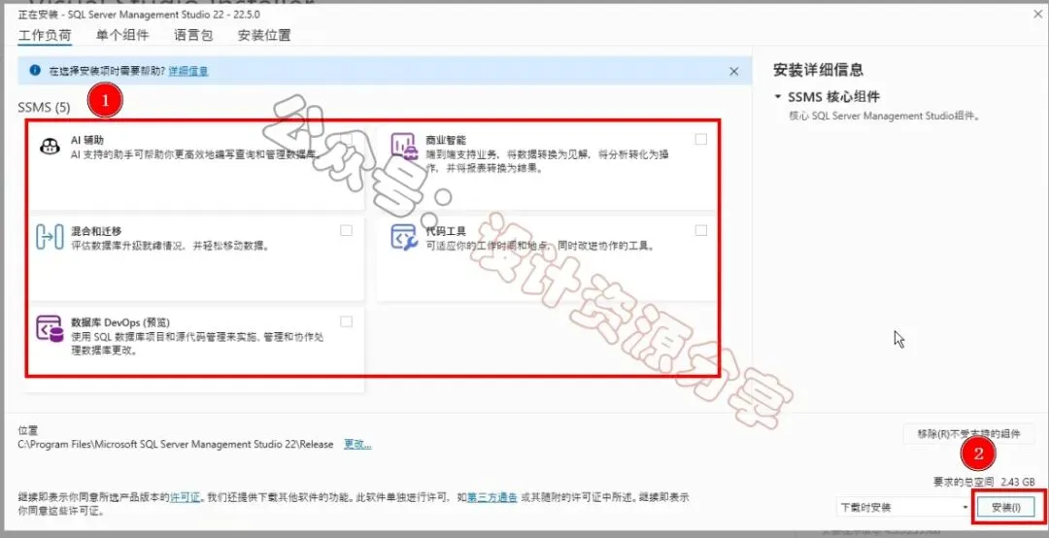Screen dimensions: 1049x538
Task: Enable the 商业智能 checkbox
Action: click(700, 139)
